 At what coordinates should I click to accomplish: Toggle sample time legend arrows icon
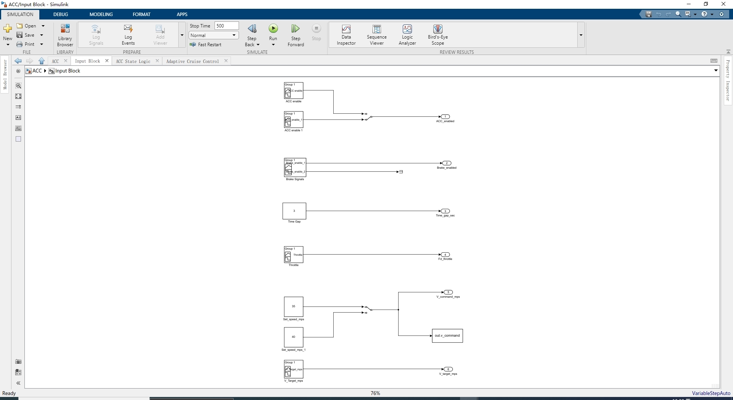point(18,107)
